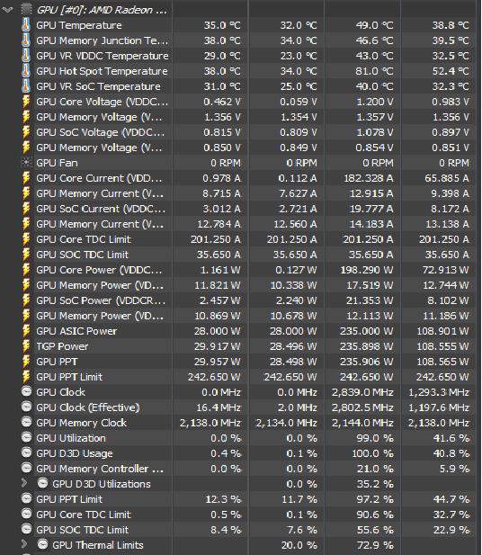Click lightning icon beside GPU PPT Limit watts
The height and width of the screenshot is (555, 482).
tap(26, 376)
